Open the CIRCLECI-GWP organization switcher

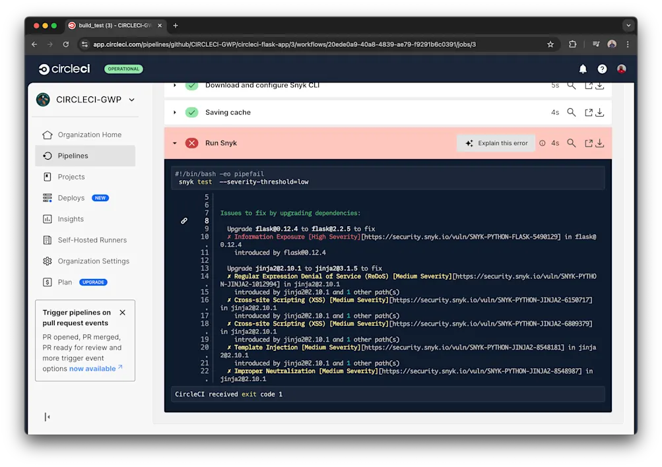[x=86, y=100]
